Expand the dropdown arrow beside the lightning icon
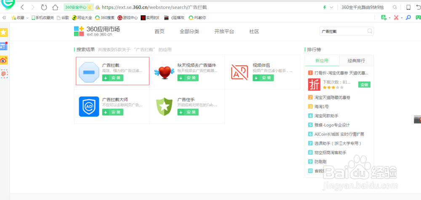The image size is (421, 200). 331,7
